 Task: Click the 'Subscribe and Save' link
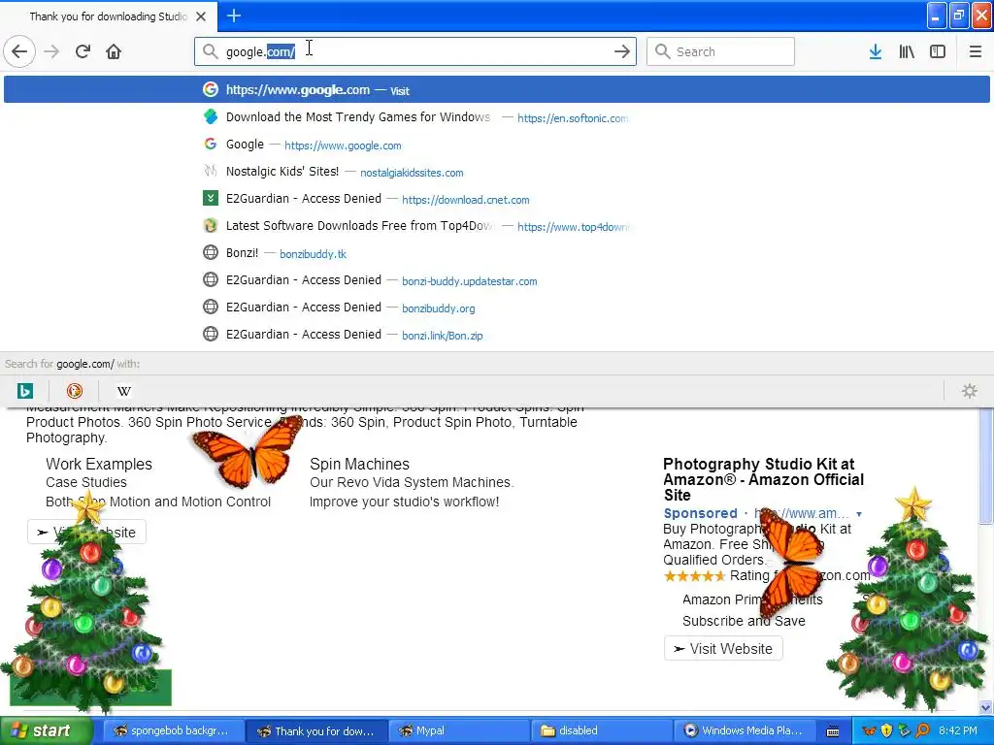click(x=744, y=621)
